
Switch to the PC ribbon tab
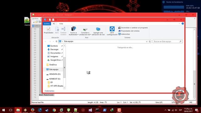[x=54, y=24]
